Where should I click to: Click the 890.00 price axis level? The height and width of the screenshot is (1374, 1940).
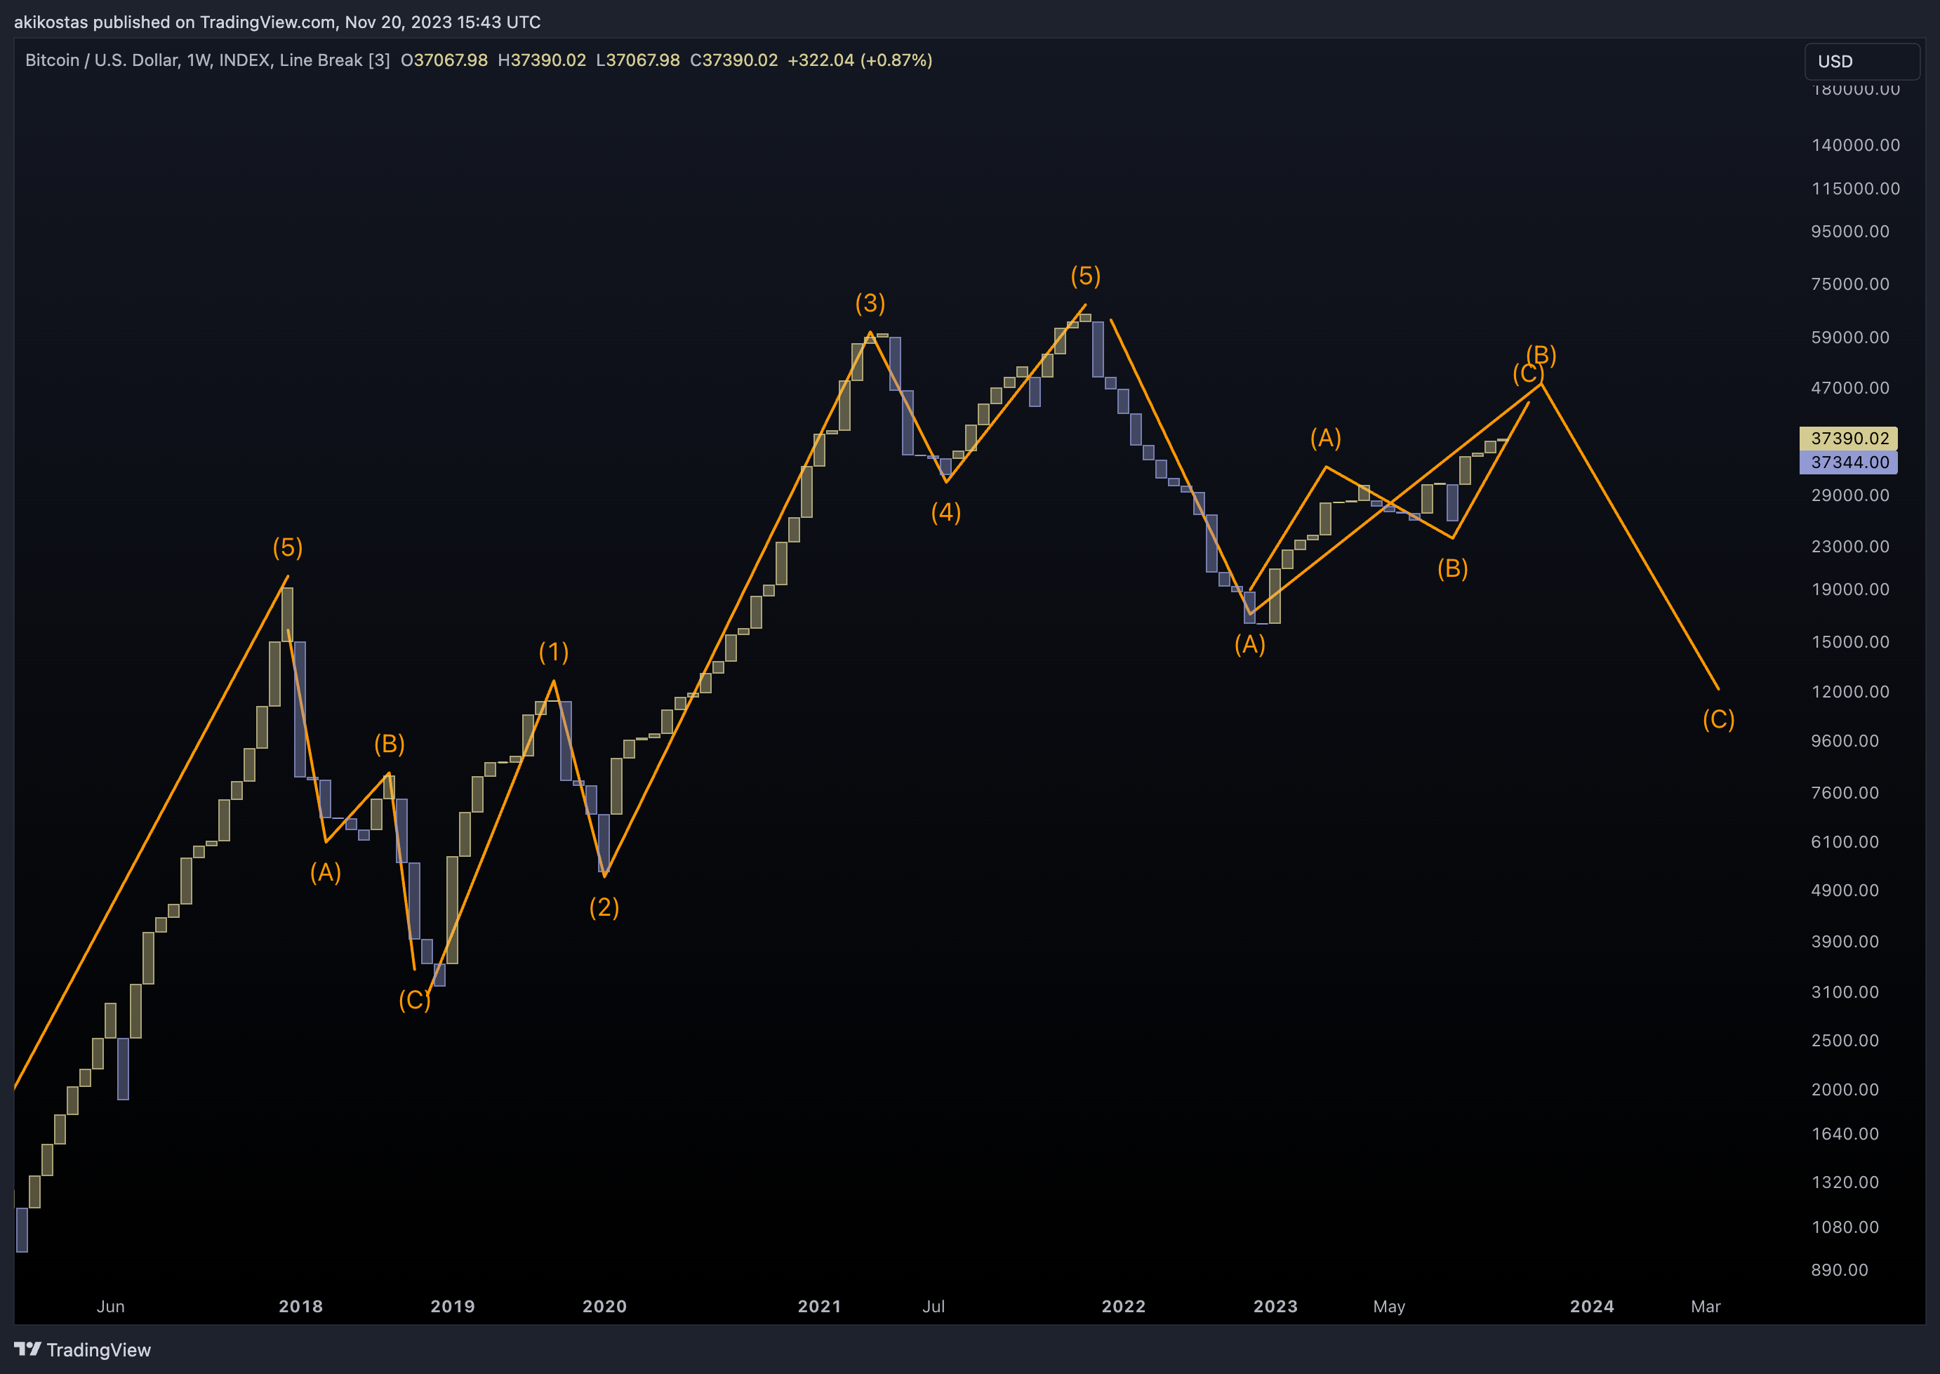point(1840,1270)
